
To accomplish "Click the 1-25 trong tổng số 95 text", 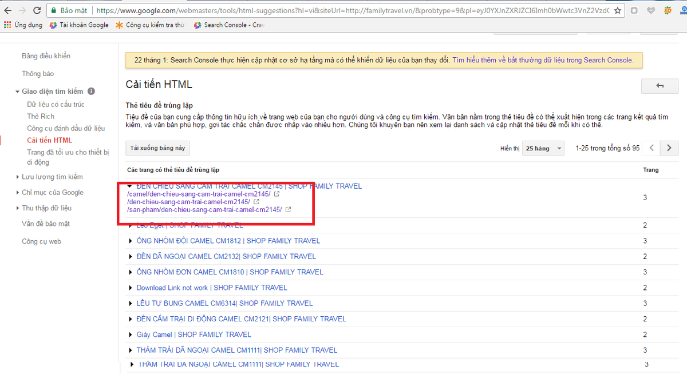I will coord(607,148).
